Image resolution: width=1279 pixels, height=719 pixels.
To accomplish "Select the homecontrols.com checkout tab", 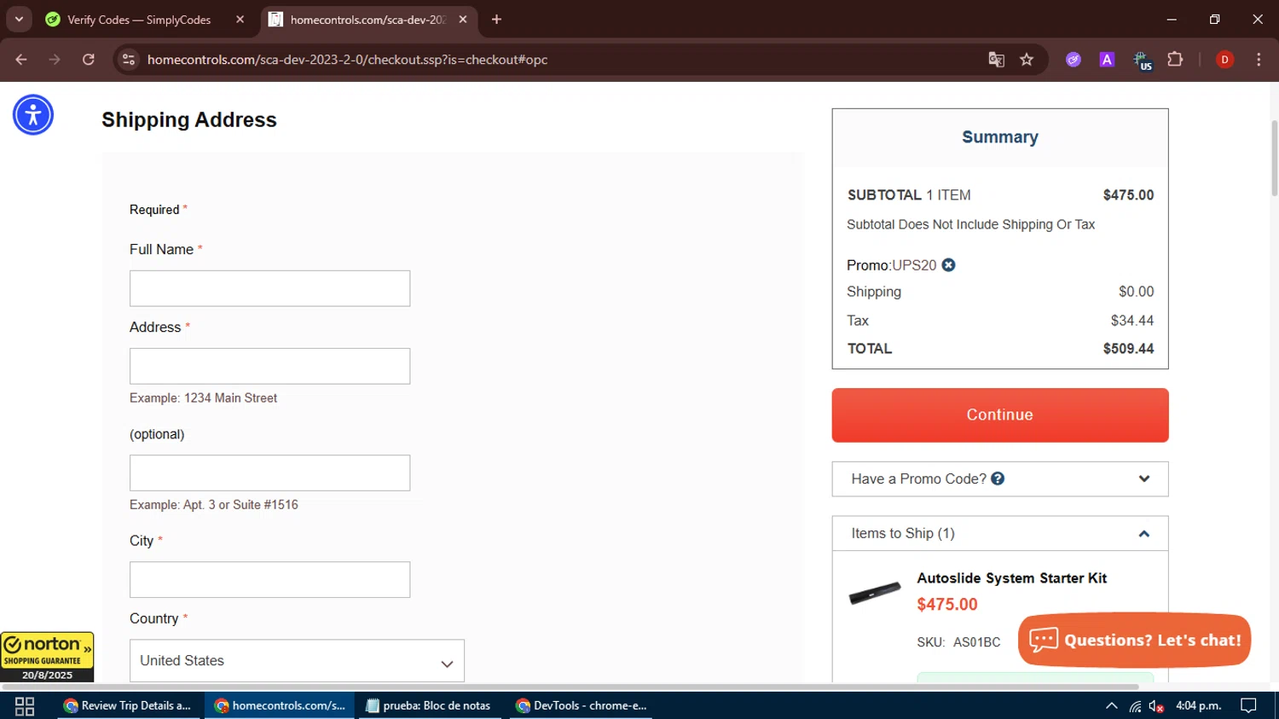I will coord(368,20).
